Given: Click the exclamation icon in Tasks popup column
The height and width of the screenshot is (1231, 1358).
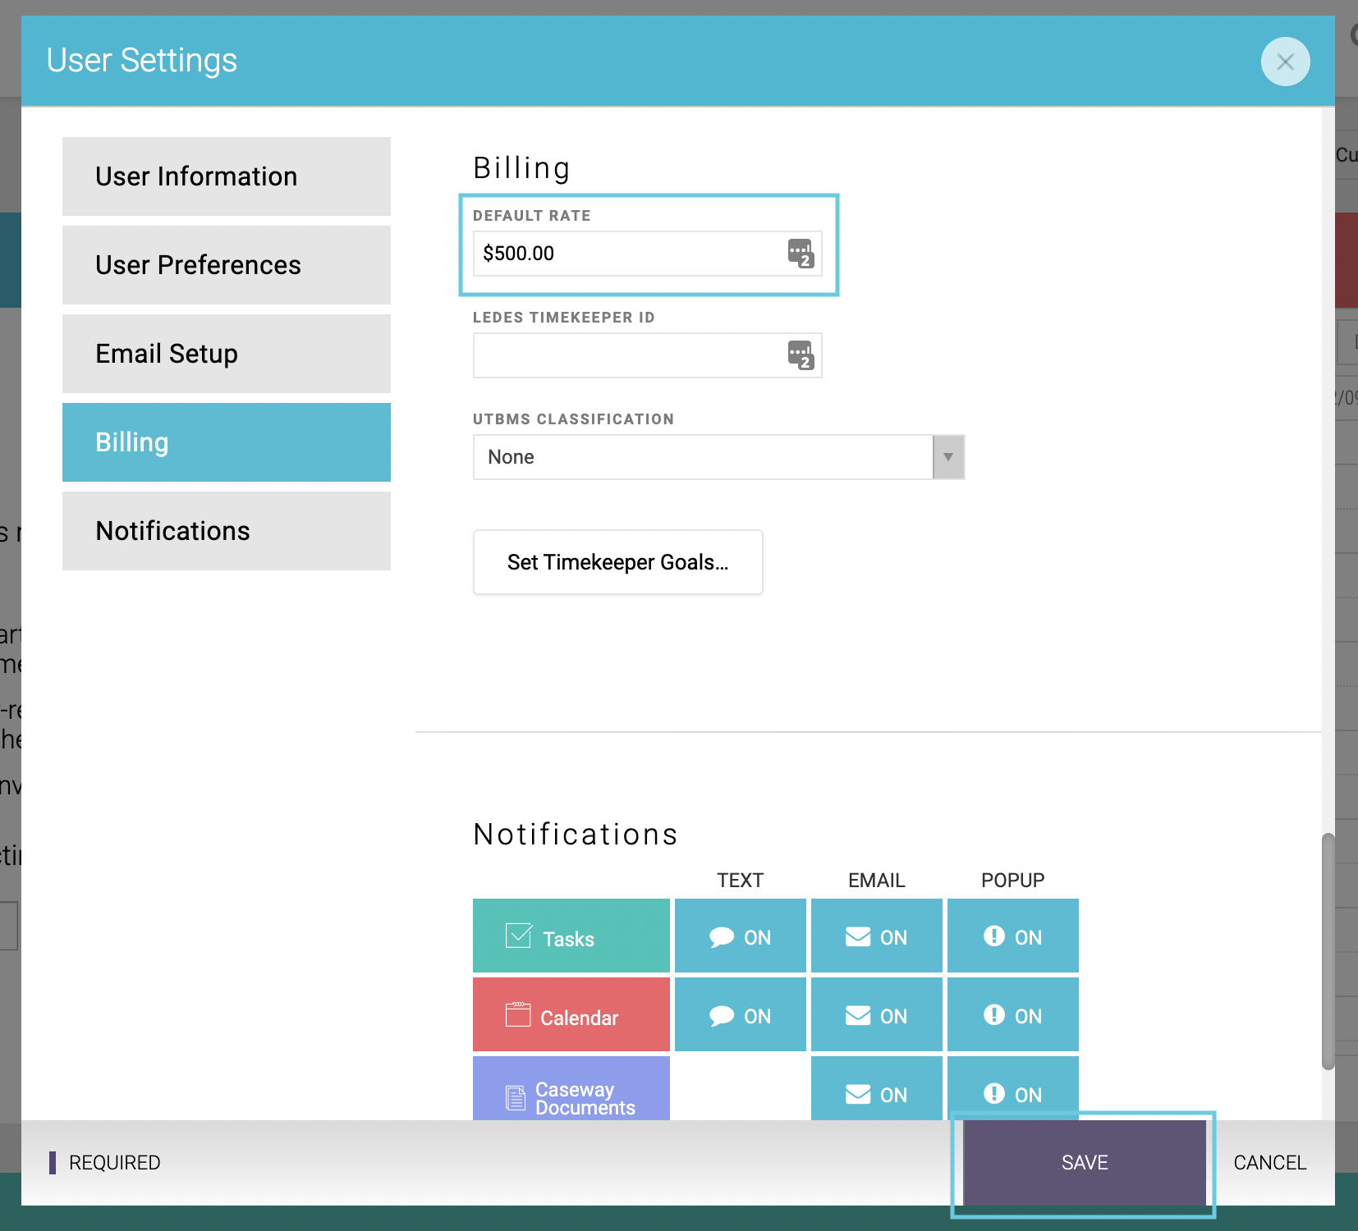Looking at the screenshot, I should tap(994, 936).
